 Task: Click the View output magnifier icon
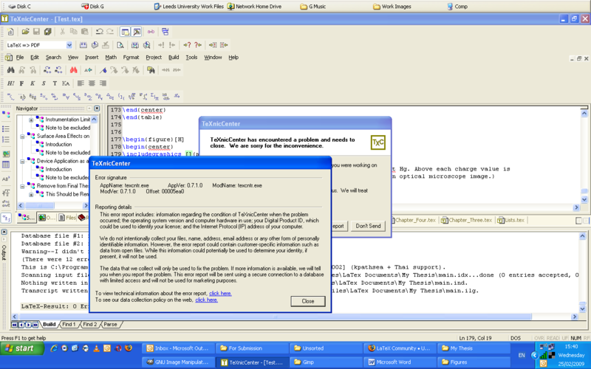click(120, 45)
